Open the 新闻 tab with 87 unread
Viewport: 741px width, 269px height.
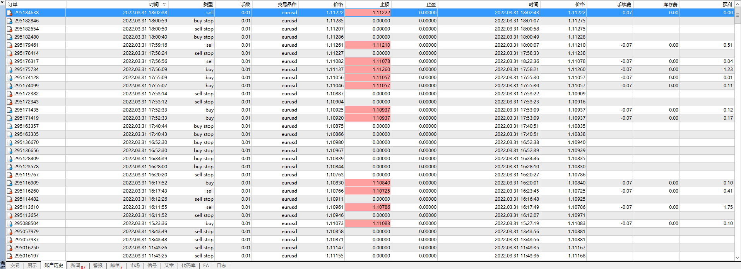point(78,266)
